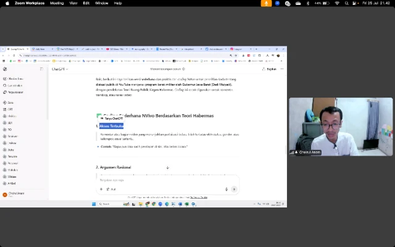Open File Explorer from Windows taskbar
This screenshot has width=395, height=247.
[141, 204]
